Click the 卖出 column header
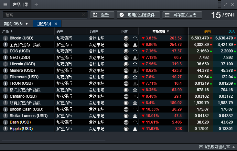Viewport: 237px width, 151px height. coord(208,31)
